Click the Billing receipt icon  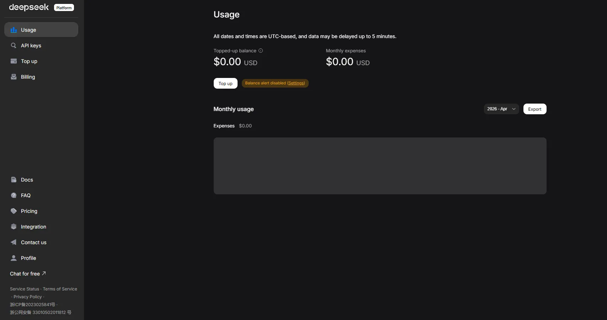[x=14, y=77]
